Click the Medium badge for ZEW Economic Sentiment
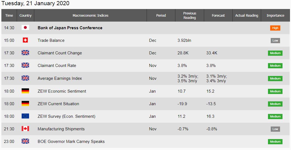The width and height of the screenshot is (291, 150). (275, 91)
